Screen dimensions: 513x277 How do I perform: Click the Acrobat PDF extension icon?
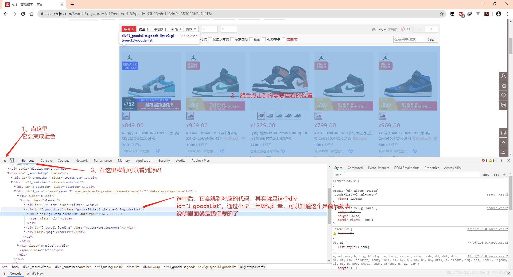pyautogui.click(x=487, y=14)
